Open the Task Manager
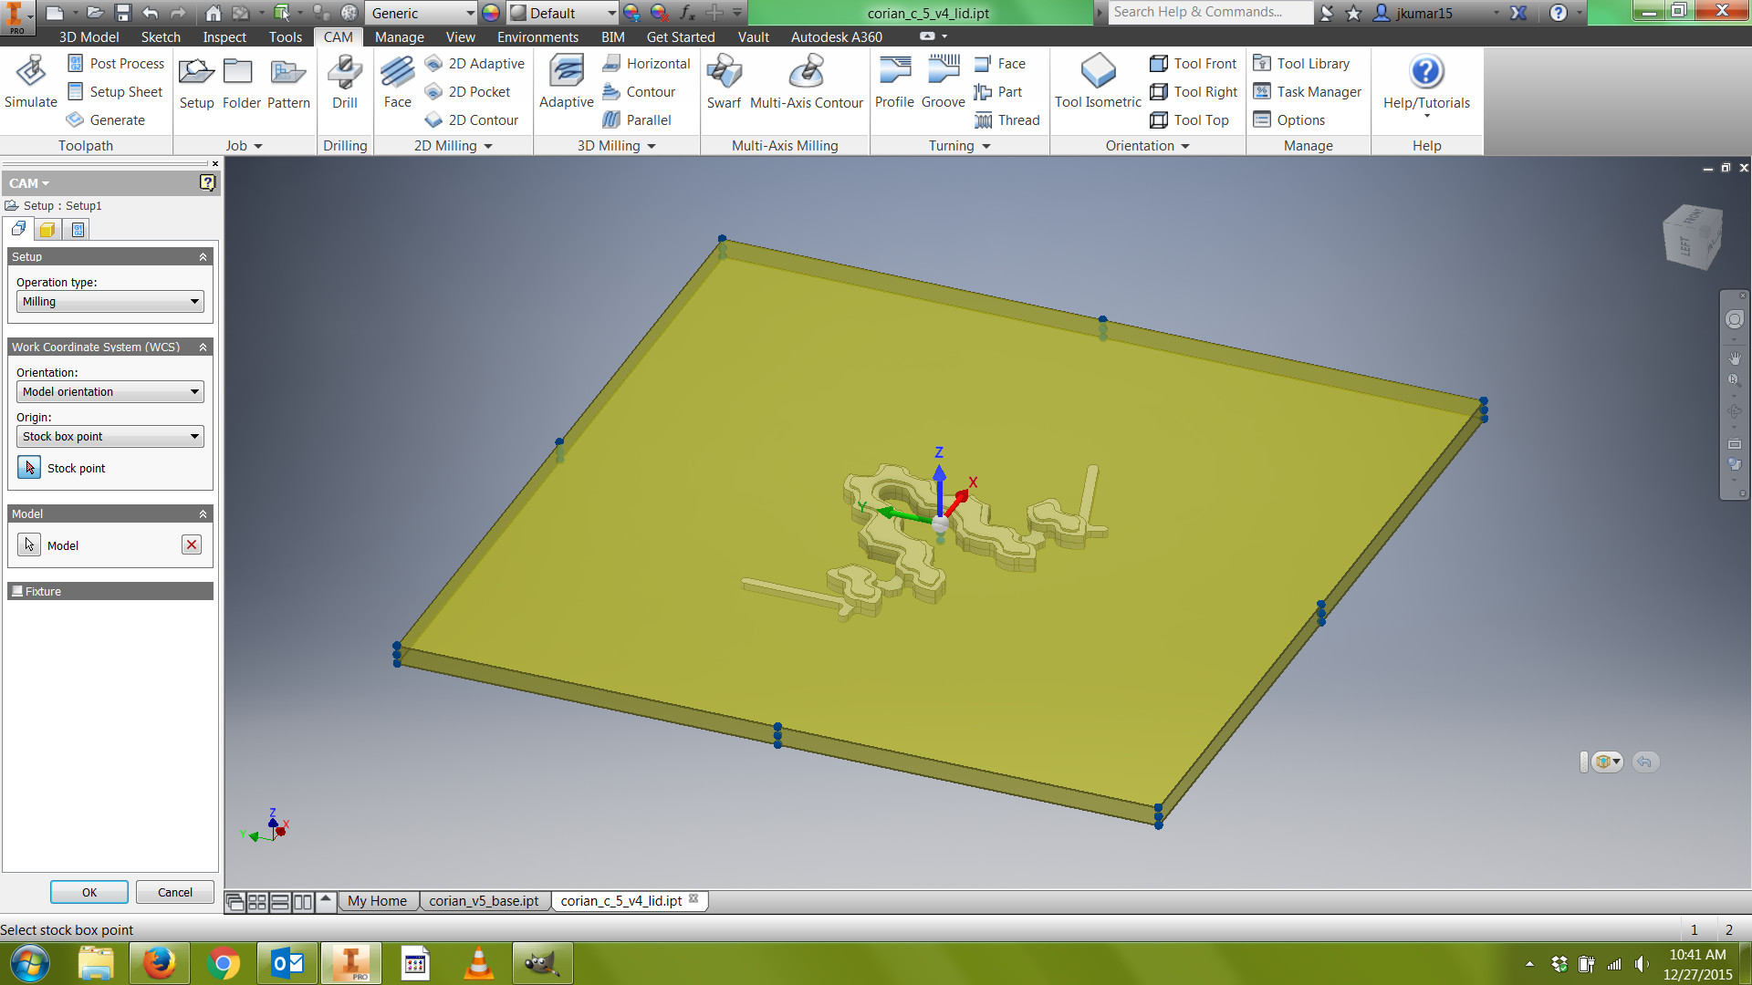Image resolution: width=1752 pixels, height=985 pixels. 1308,92
